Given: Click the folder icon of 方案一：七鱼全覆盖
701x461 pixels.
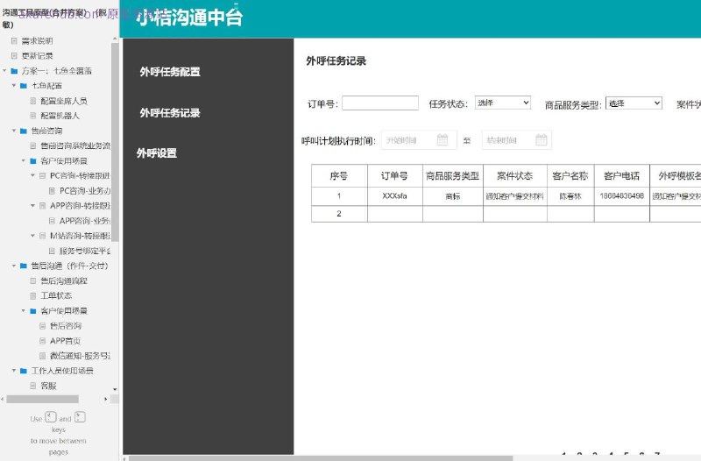Looking at the screenshot, I should [x=14, y=71].
